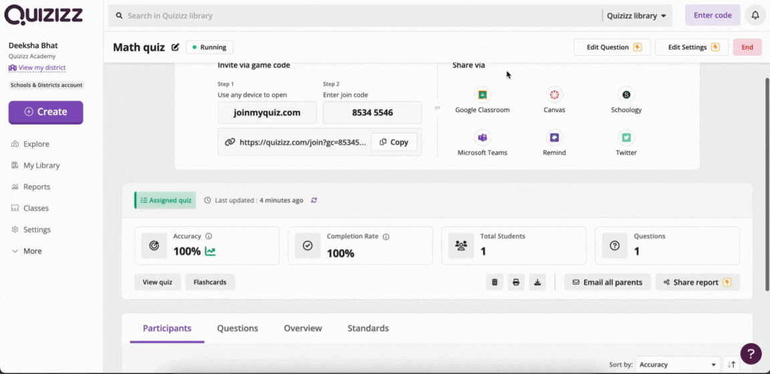770x374 pixels.
Task: Click the join code 8534 5546
Action: click(x=372, y=112)
